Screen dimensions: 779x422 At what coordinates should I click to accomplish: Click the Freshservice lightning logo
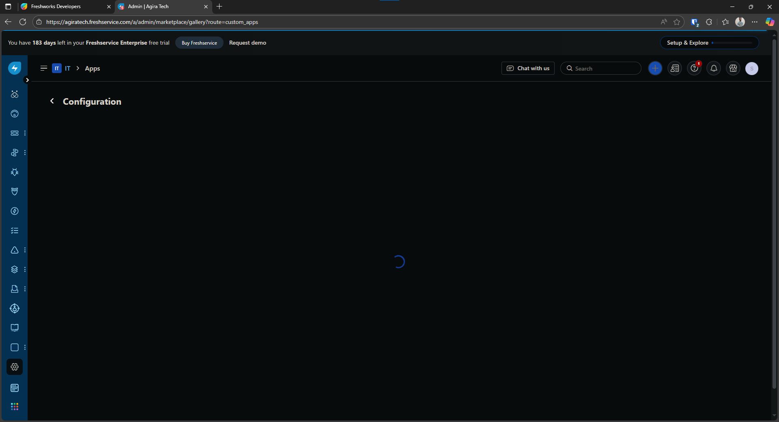(x=15, y=68)
